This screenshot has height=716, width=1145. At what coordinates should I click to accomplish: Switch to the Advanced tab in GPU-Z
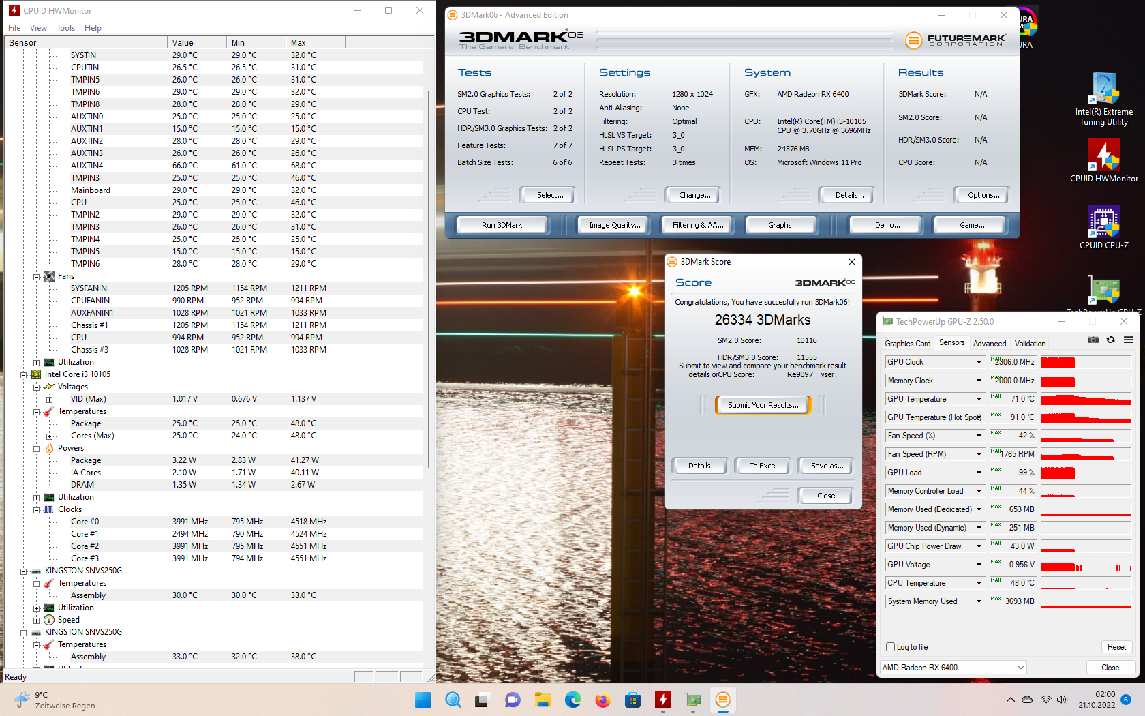[x=989, y=344]
